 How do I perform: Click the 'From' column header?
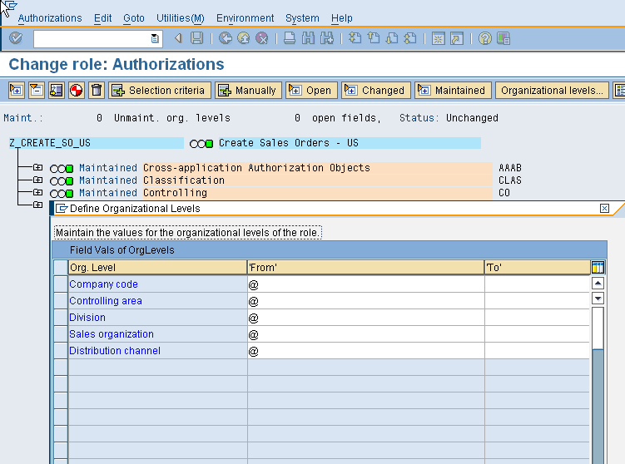click(365, 267)
